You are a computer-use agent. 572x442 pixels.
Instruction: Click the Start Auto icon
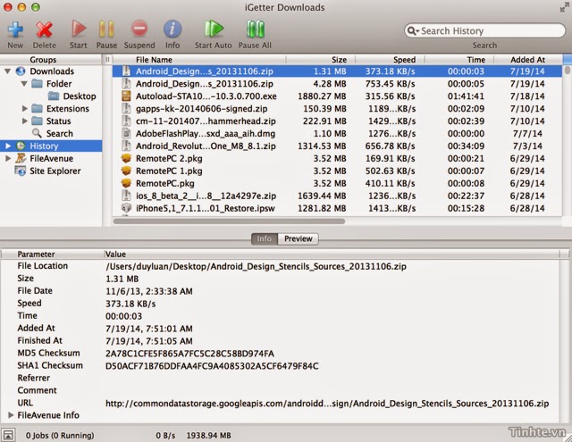(x=213, y=29)
